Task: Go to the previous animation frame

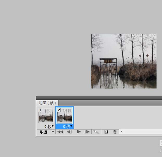Action: pyautogui.click(x=69, y=132)
